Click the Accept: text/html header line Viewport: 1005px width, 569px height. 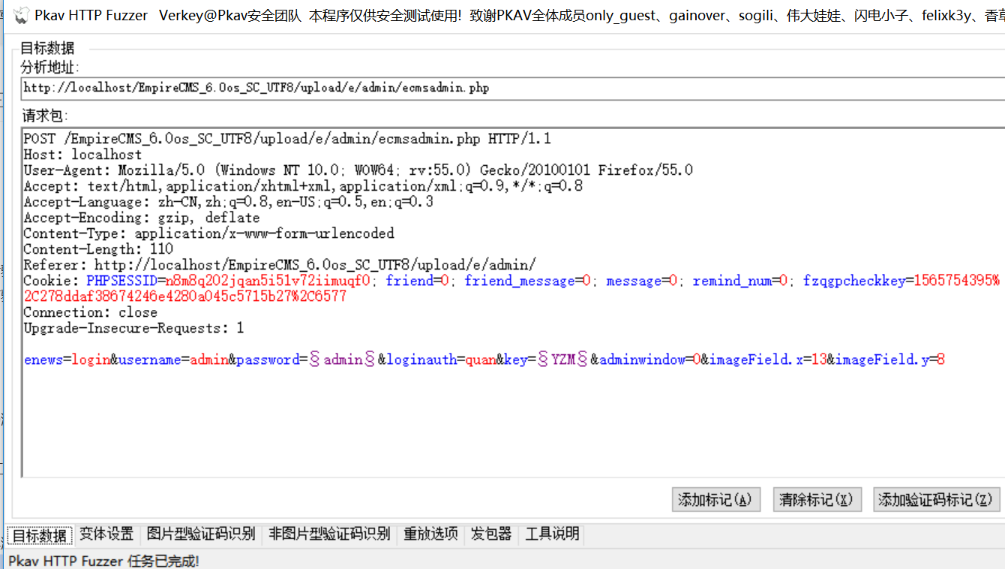[303, 186]
